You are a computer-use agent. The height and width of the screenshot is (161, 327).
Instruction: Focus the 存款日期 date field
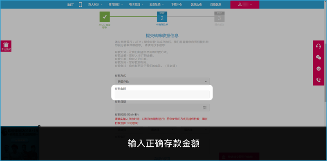162,107
